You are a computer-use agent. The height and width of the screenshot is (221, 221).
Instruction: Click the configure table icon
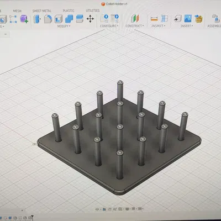pyautogui.click(x=115, y=18)
